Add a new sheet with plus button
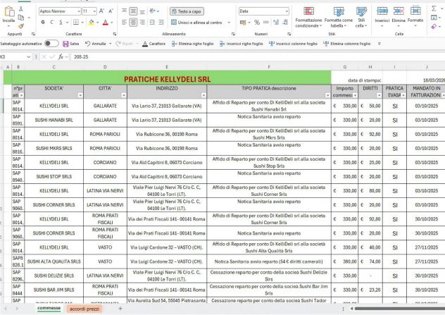 [x=120, y=309]
